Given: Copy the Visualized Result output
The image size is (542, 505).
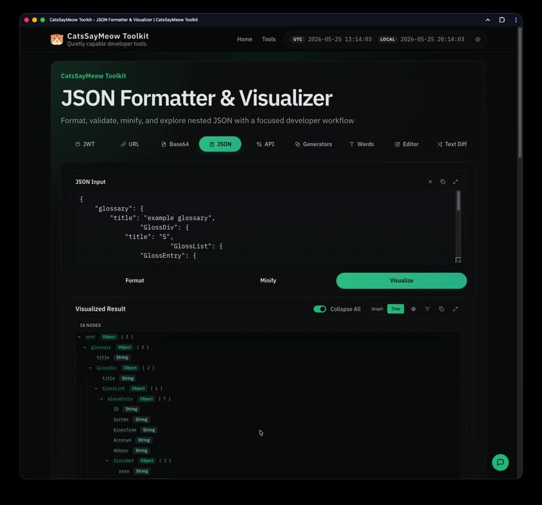Looking at the screenshot, I should pos(442,309).
